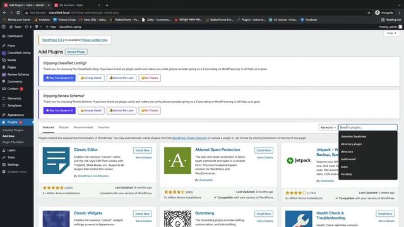404x227 pixels.
Task: Open the WordPress logo menu
Action: coord(4,26)
